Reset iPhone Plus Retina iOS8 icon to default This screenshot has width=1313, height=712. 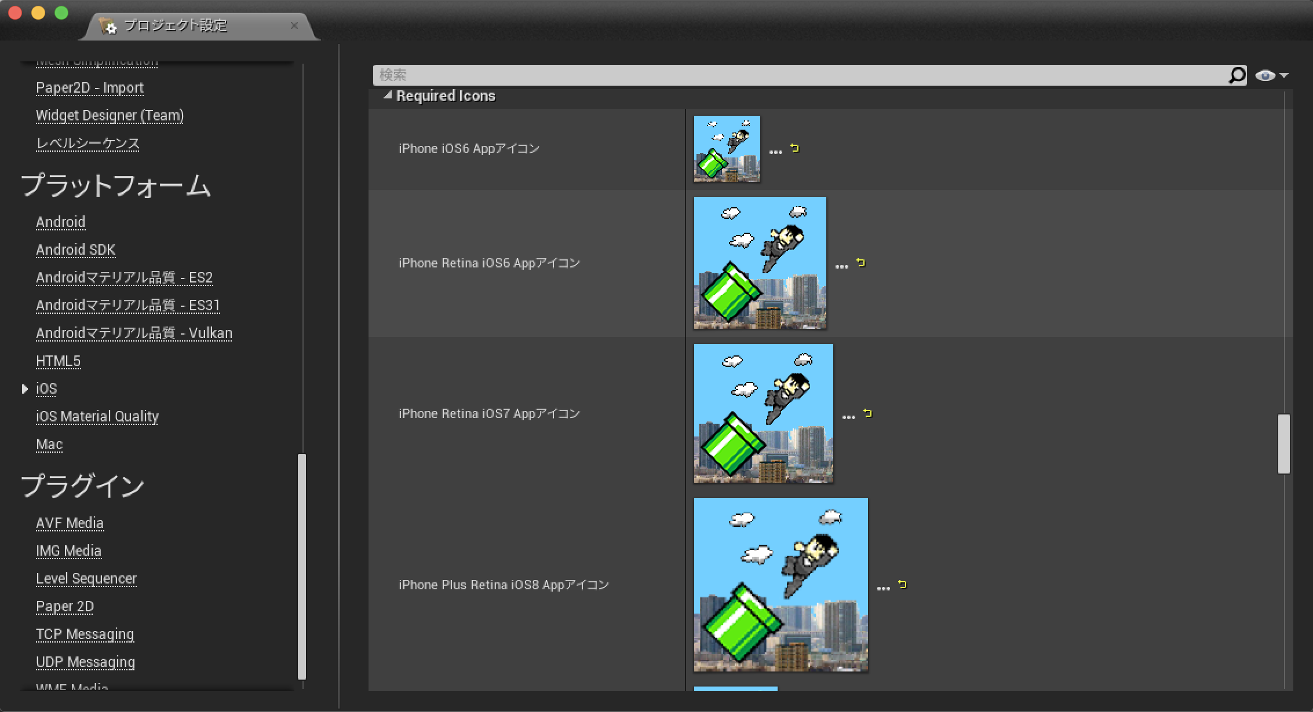pyautogui.click(x=902, y=585)
